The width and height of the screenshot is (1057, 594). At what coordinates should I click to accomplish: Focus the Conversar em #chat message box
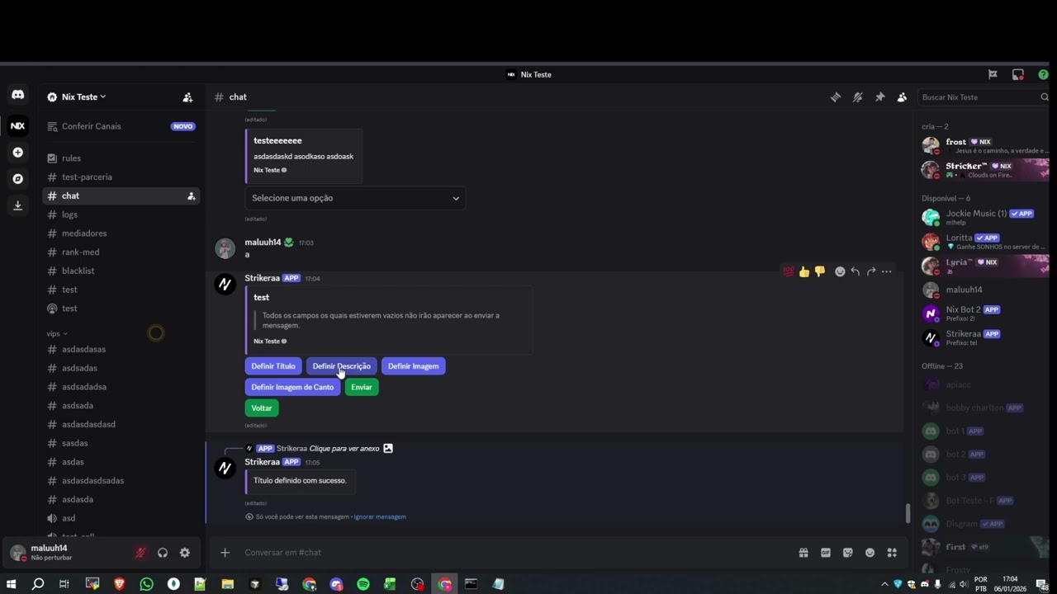(512, 553)
